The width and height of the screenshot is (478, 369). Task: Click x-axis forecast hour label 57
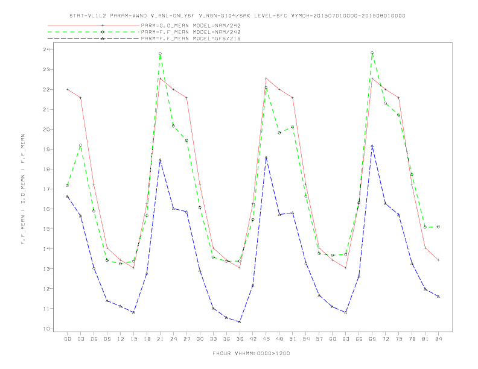point(319,339)
